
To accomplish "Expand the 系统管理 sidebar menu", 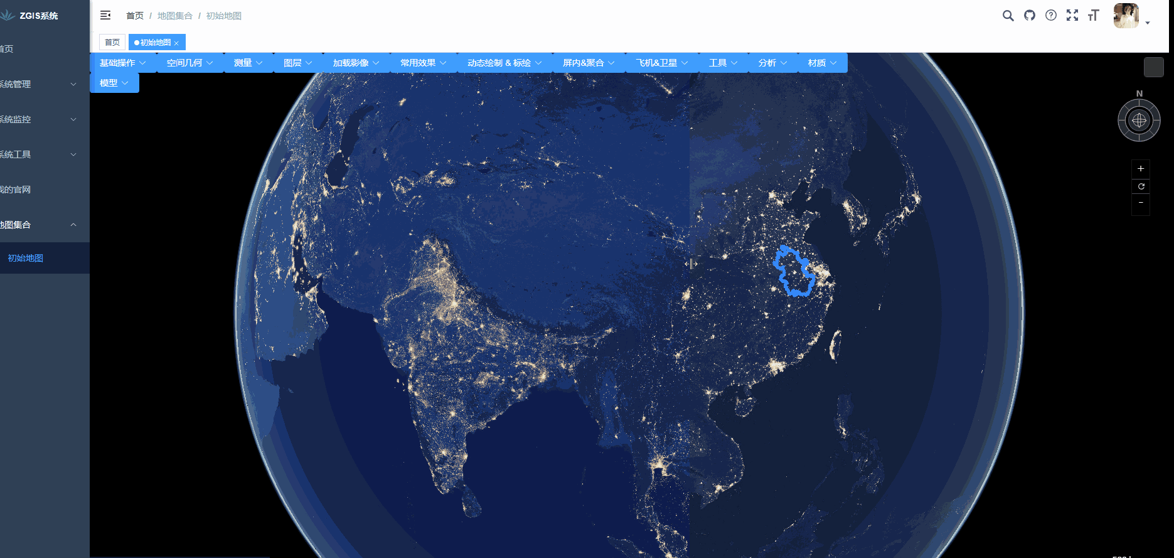I will (45, 84).
